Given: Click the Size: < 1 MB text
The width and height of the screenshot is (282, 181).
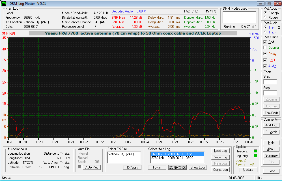Looking at the screenshot, I should [245, 165].
